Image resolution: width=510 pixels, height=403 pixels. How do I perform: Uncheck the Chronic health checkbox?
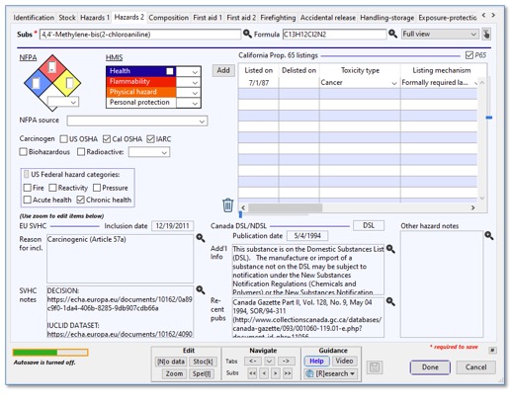(81, 200)
